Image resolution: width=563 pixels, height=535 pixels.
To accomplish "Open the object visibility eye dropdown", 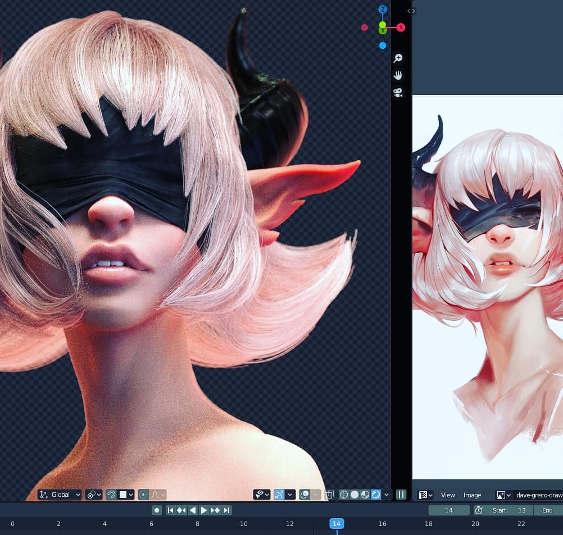I will (x=262, y=495).
